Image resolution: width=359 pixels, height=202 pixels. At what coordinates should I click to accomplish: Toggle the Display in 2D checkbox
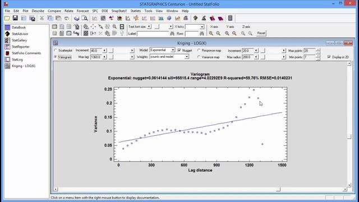[x=329, y=57]
